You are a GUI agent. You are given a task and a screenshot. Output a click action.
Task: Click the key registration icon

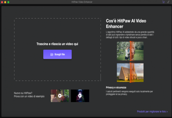click(168, 2)
